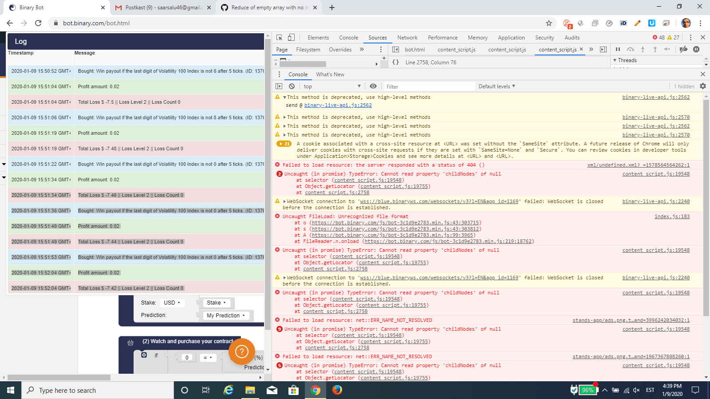Clear the console with the clear icon
The width and height of the screenshot is (710, 399).
point(292,86)
